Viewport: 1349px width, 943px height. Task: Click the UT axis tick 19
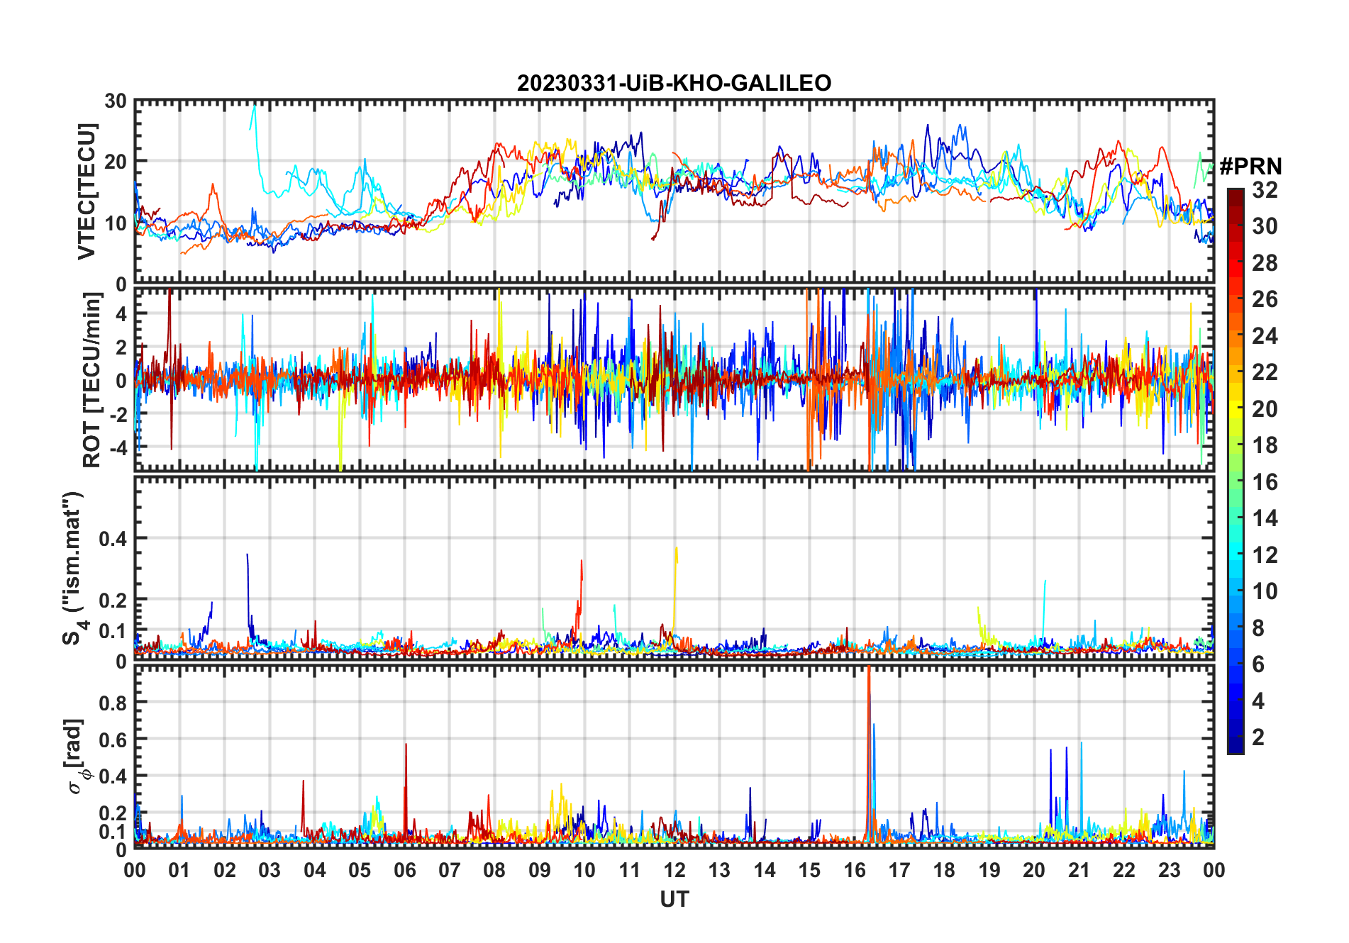[989, 870]
